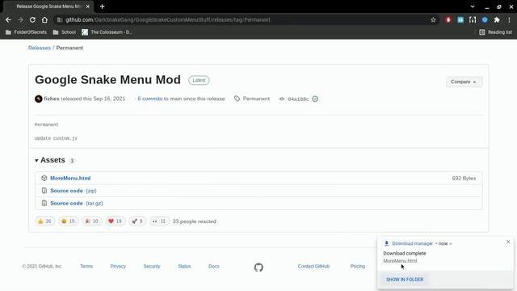
Task: Toggle the laugh reaction with 15
Action: coord(68,221)
